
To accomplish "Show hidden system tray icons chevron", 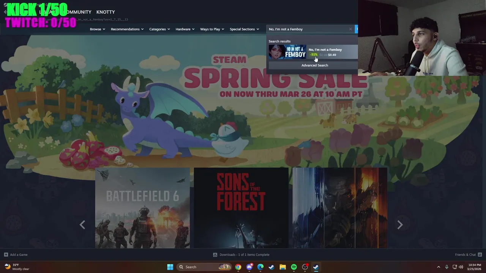I will (439, 267).
